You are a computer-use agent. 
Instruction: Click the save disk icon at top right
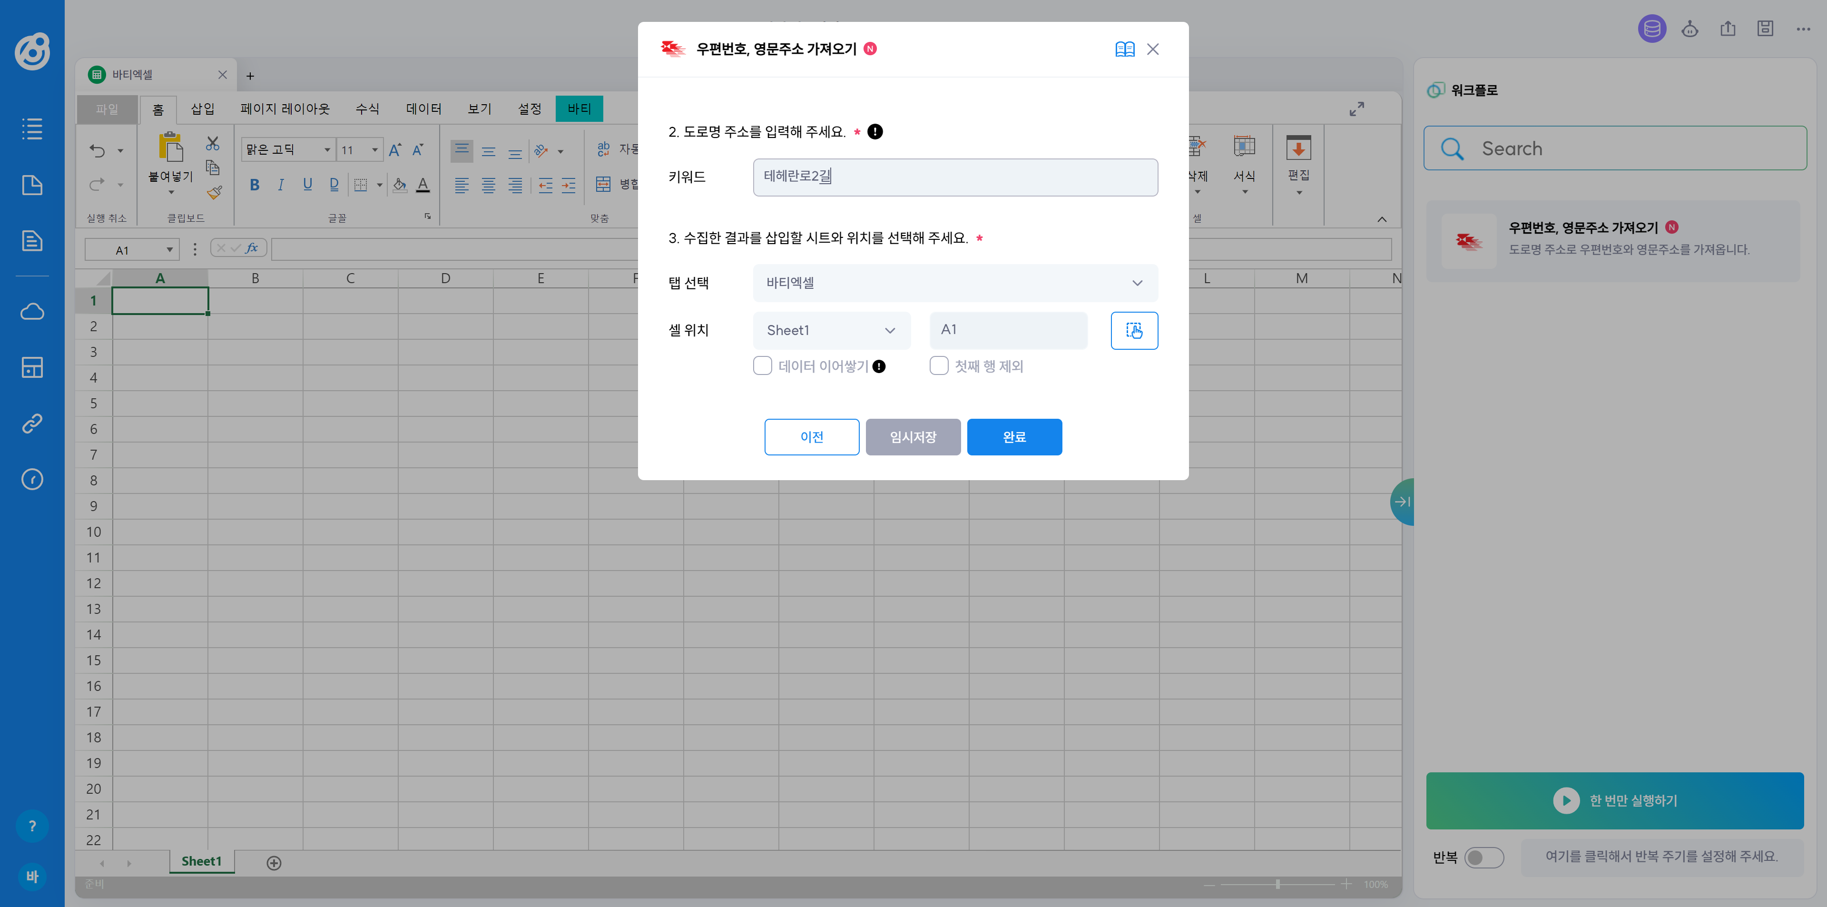pyautogui.click(x=1765, y=29)
